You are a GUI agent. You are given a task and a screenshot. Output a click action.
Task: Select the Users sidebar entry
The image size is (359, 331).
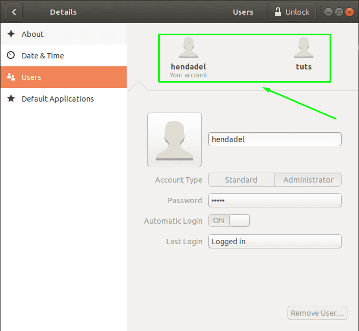[x=64, y=77]
